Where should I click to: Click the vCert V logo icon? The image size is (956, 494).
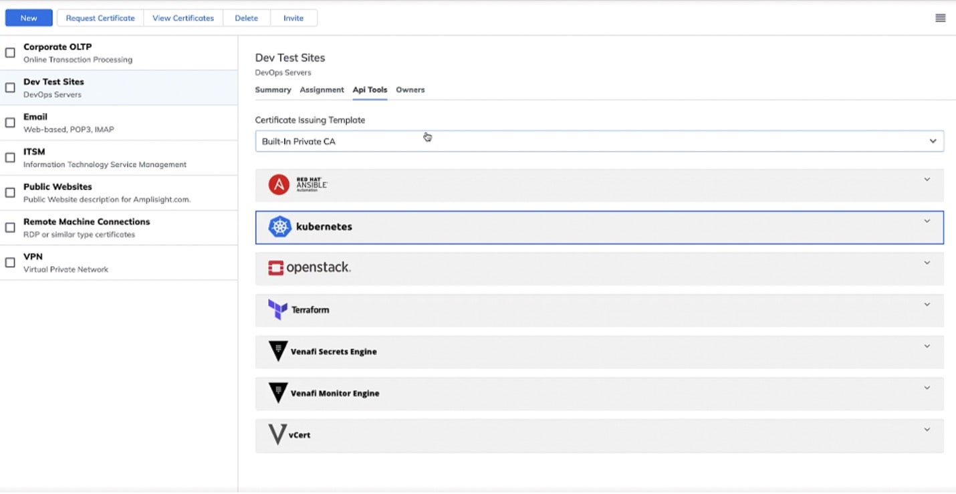pos(277,435)
